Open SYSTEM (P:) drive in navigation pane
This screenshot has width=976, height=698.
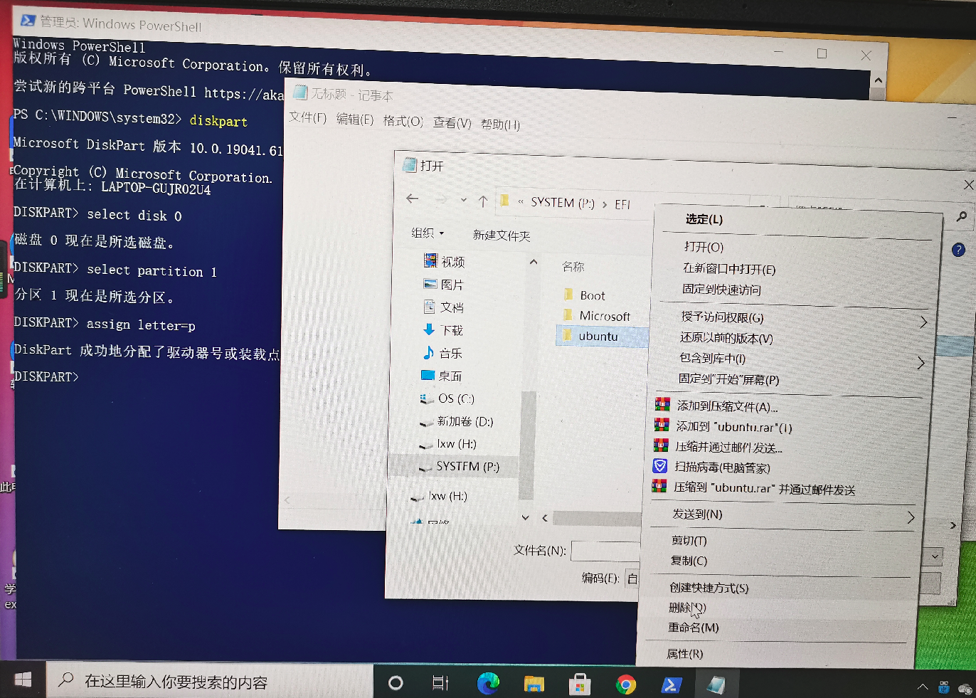458,467
